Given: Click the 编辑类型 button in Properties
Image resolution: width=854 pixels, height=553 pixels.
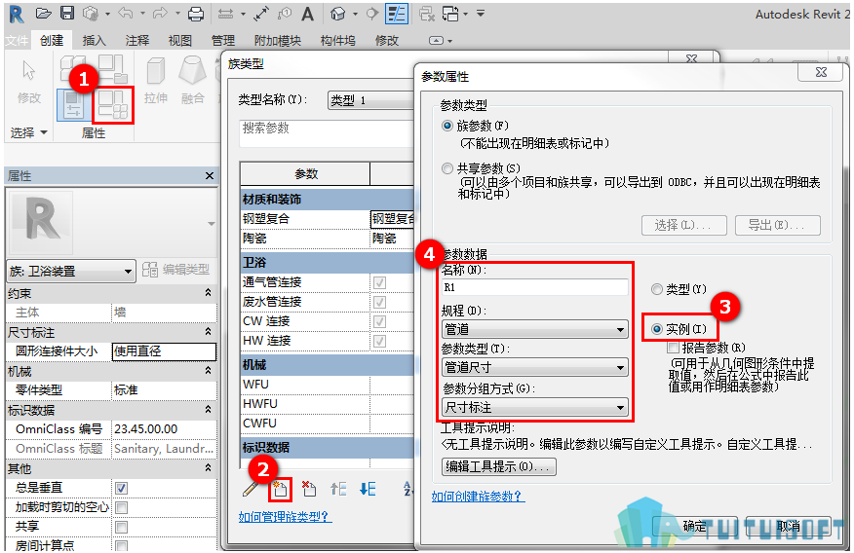Looking at the screenshot, I should click(x=175, y=270).
